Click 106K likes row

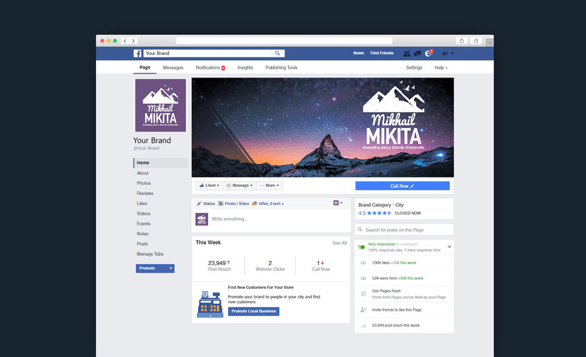tap(404, 263)
